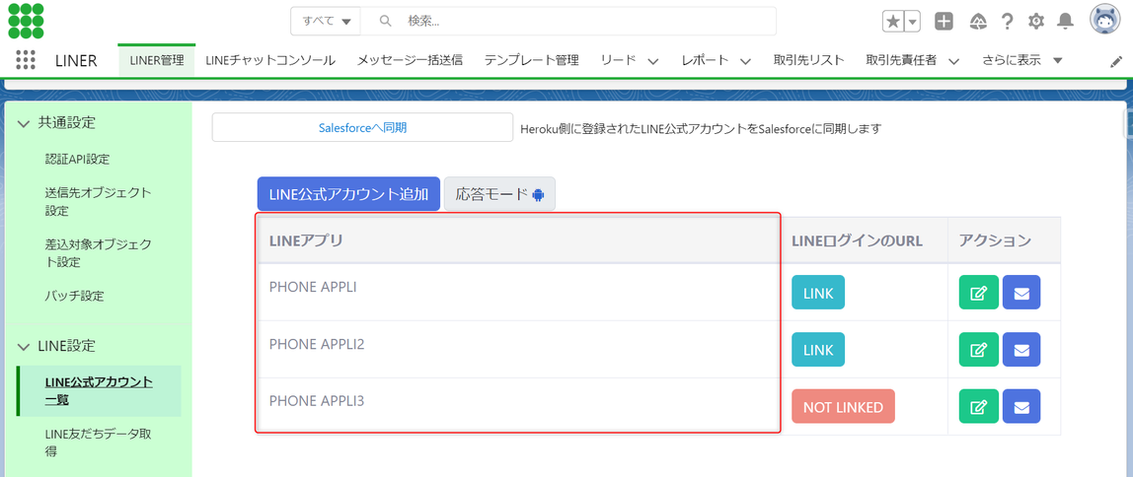The height and width of the screenshot is (477, 1133).
Task: Open the 取引先責任者 tab
Action: [901, 61]
